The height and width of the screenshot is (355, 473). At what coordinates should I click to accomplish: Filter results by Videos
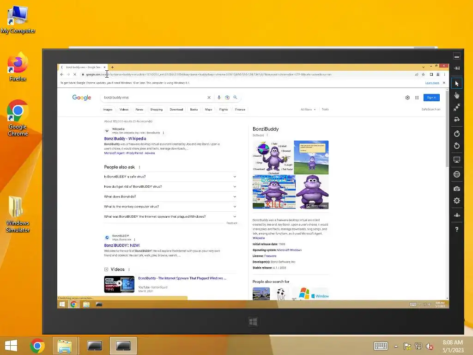click(124, 110)
